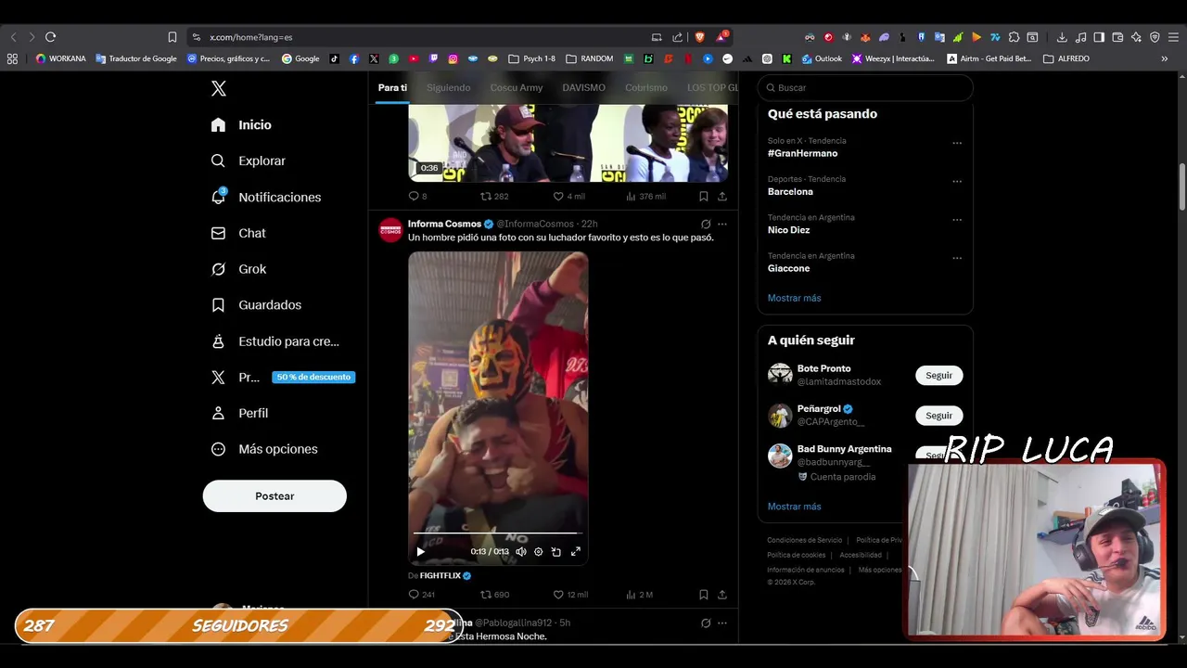Image resolution: width=1187 pixels, height=668 pixels.
Task: Make the wrestler video fullscreen
Action: click(576, 551)
